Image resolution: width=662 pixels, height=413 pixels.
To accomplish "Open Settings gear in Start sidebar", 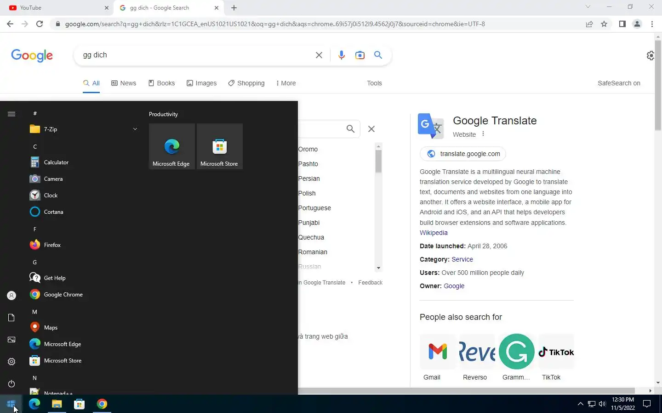I will click(11, 362).
